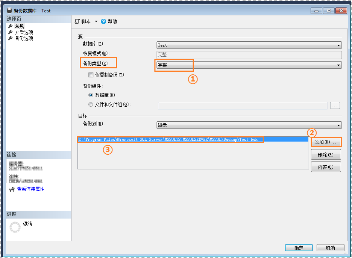Viewport: 352px width, 258px height.
Task: Click the file group text field
Action: pos(243,106)
